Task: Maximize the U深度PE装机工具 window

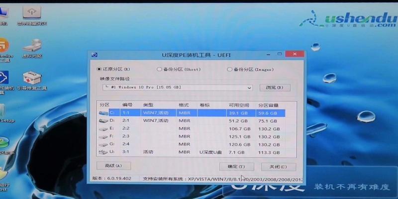Action: (280, 54)
